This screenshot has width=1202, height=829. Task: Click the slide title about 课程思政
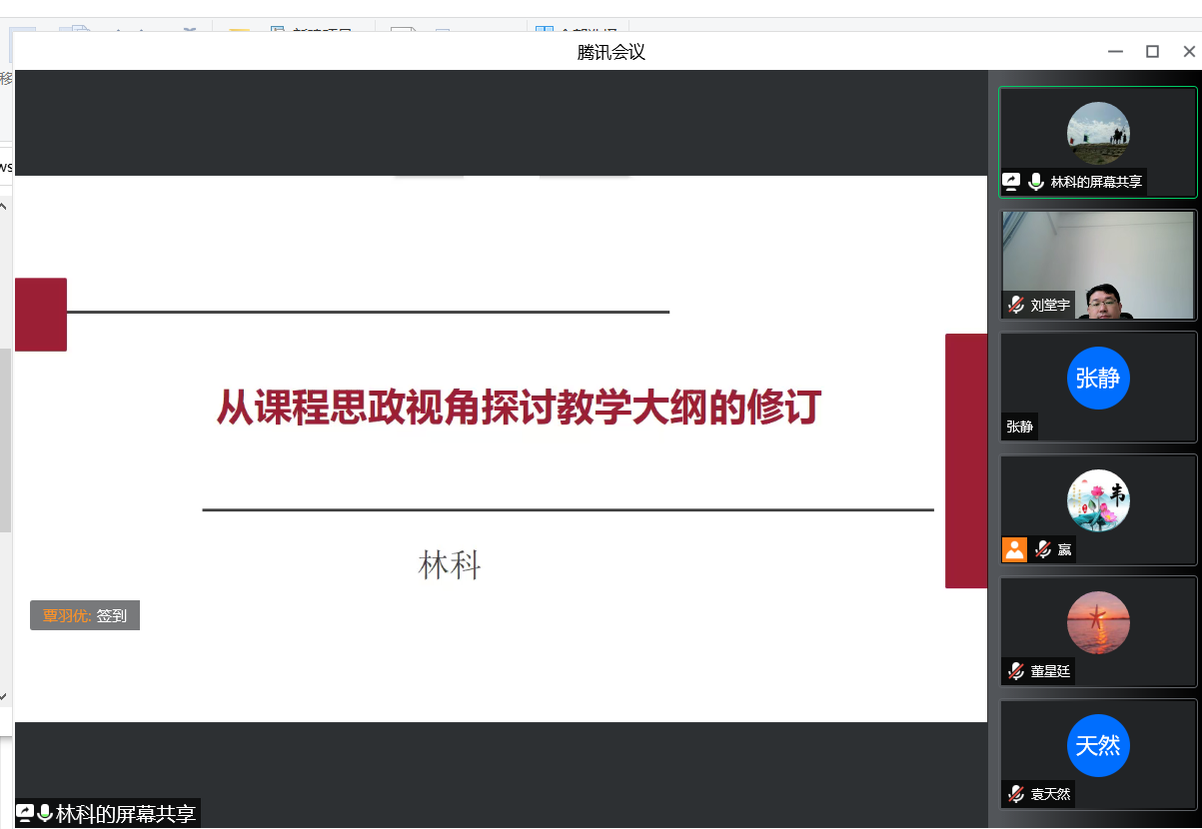[x=519, y=409]
